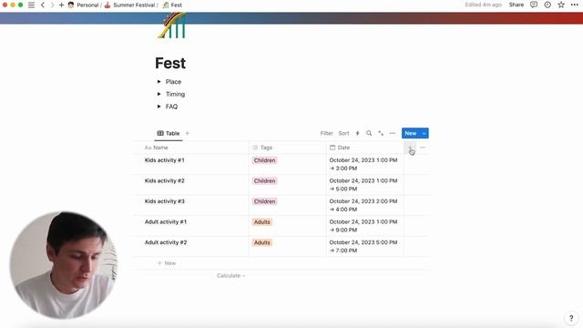Open Fest breadcrumb in the title bar
Screen dimensions: 583x328
(x=172, y=5)
